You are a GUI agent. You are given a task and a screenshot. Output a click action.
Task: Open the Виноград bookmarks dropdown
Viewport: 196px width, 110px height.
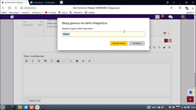click(x=14, y=13)
